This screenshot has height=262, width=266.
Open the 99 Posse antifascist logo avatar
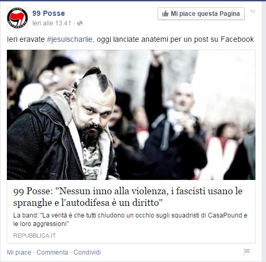pos(17,18)
